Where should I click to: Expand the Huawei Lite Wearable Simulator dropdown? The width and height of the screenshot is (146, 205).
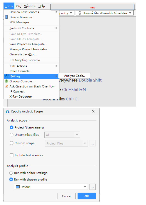105,13
